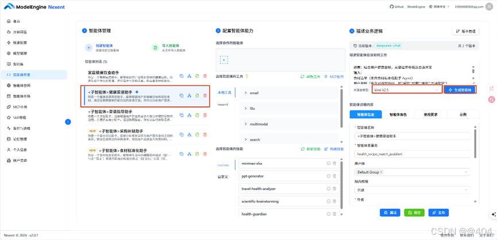Open the 简体中文 language dropdown

439,7
